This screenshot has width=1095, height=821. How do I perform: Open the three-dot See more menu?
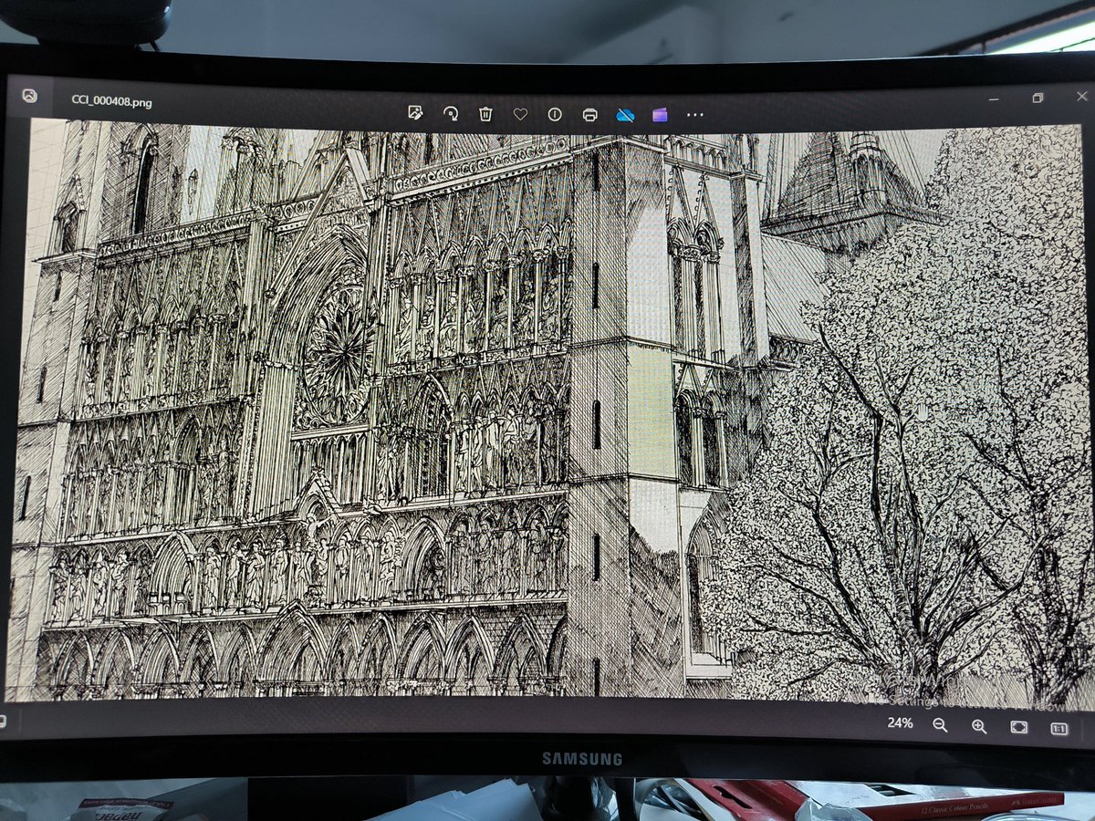[x=695, y=116]
